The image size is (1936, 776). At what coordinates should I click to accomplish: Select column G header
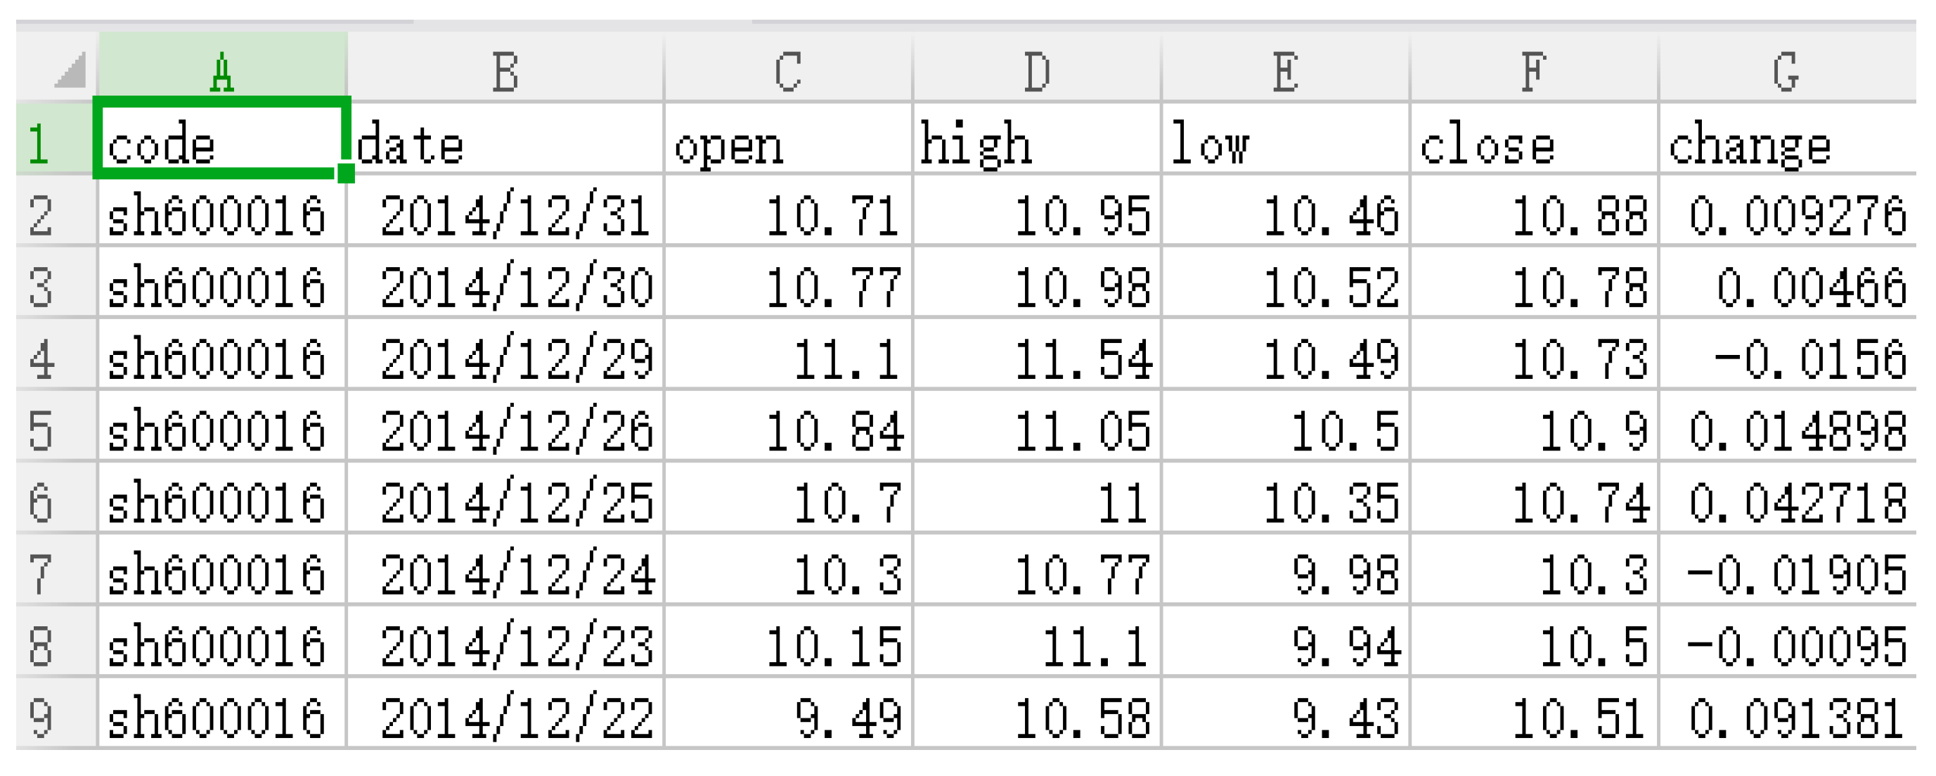[x=1785, y=70]
